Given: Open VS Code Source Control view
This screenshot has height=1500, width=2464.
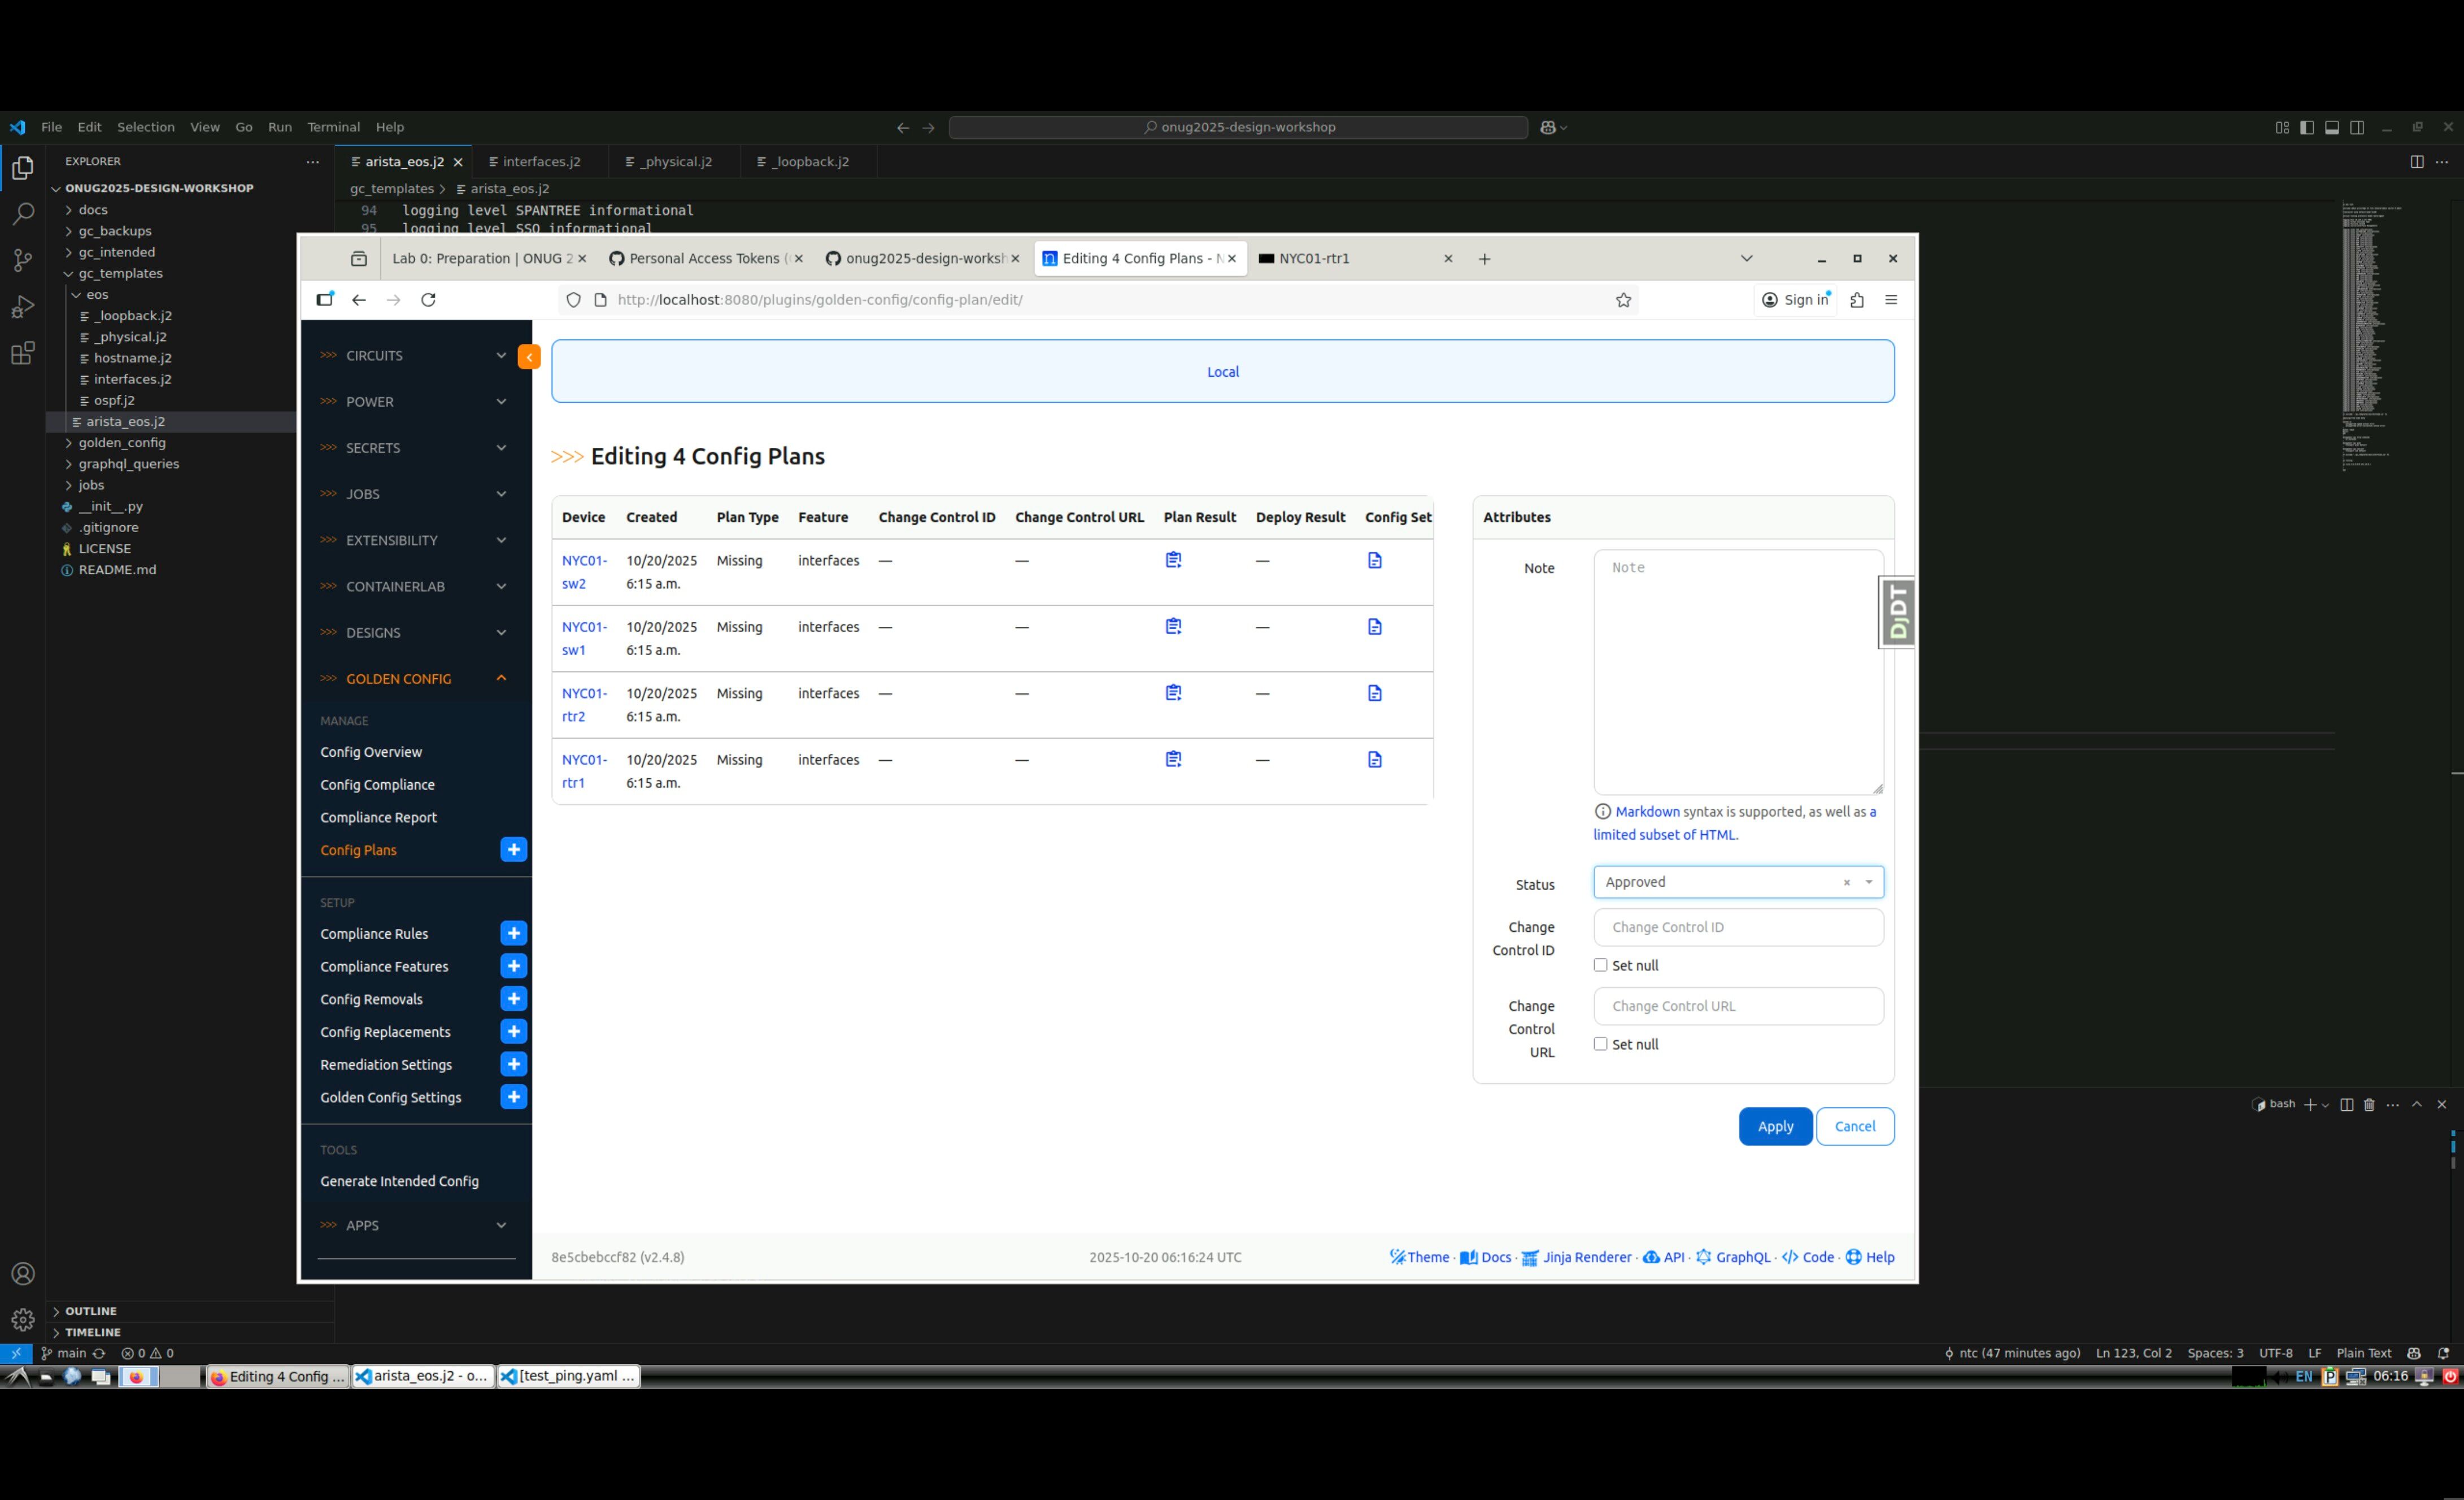Looking at the screenshot, I should coord(23,260).
